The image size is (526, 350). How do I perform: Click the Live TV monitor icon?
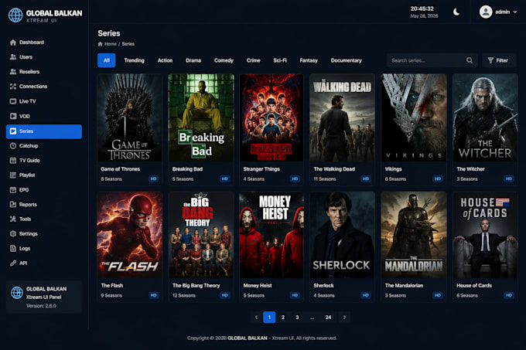tap(13, 101)
